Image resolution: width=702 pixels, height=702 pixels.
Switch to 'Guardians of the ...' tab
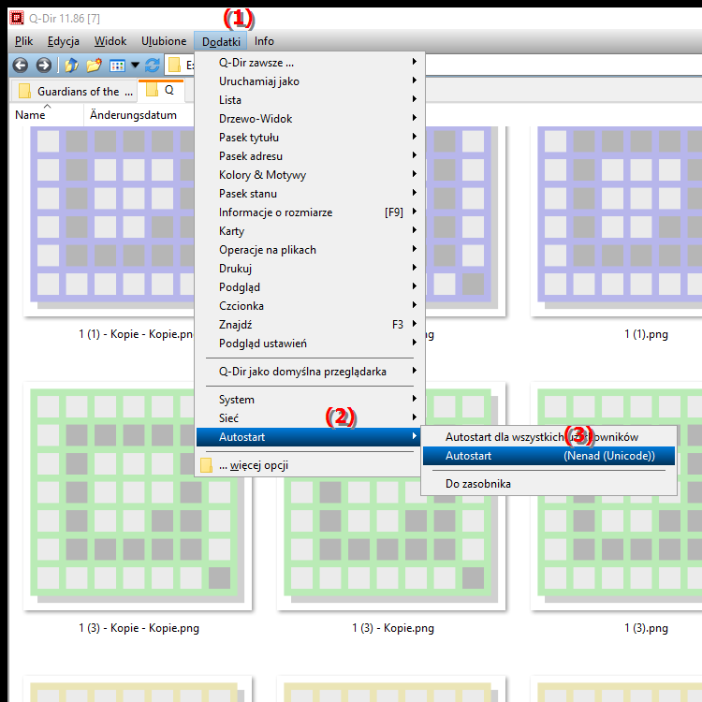(x=74, y=92)
